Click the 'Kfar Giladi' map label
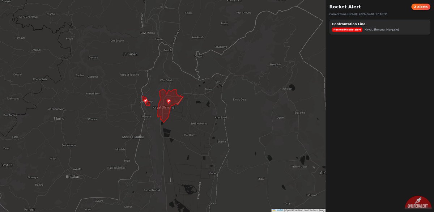The width and height of the screenshot is (434, 212). [166, 80]
